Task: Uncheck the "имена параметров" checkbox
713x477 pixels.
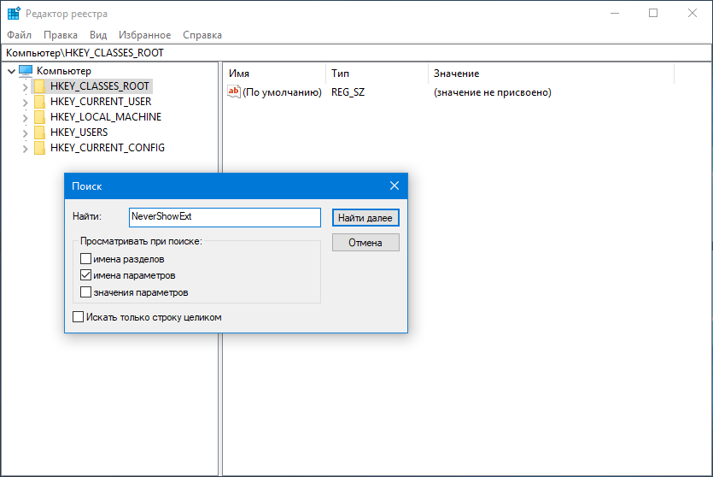Action: [85, 275]
